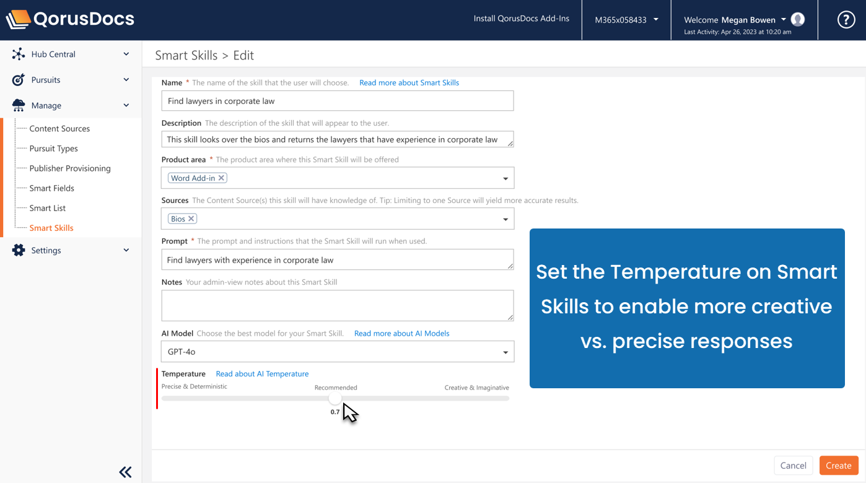Open Content Sources in sidebar
Image resolution: width=866 pixels, height=483 pixels.
point(59,129)
